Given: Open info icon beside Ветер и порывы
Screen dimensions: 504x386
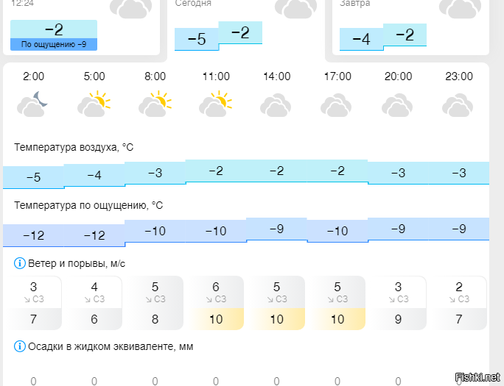Looking at the screenshot, I should click(x=20, y=263).
